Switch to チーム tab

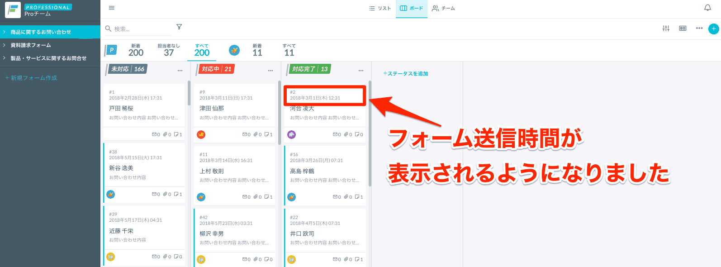[444, 8]
